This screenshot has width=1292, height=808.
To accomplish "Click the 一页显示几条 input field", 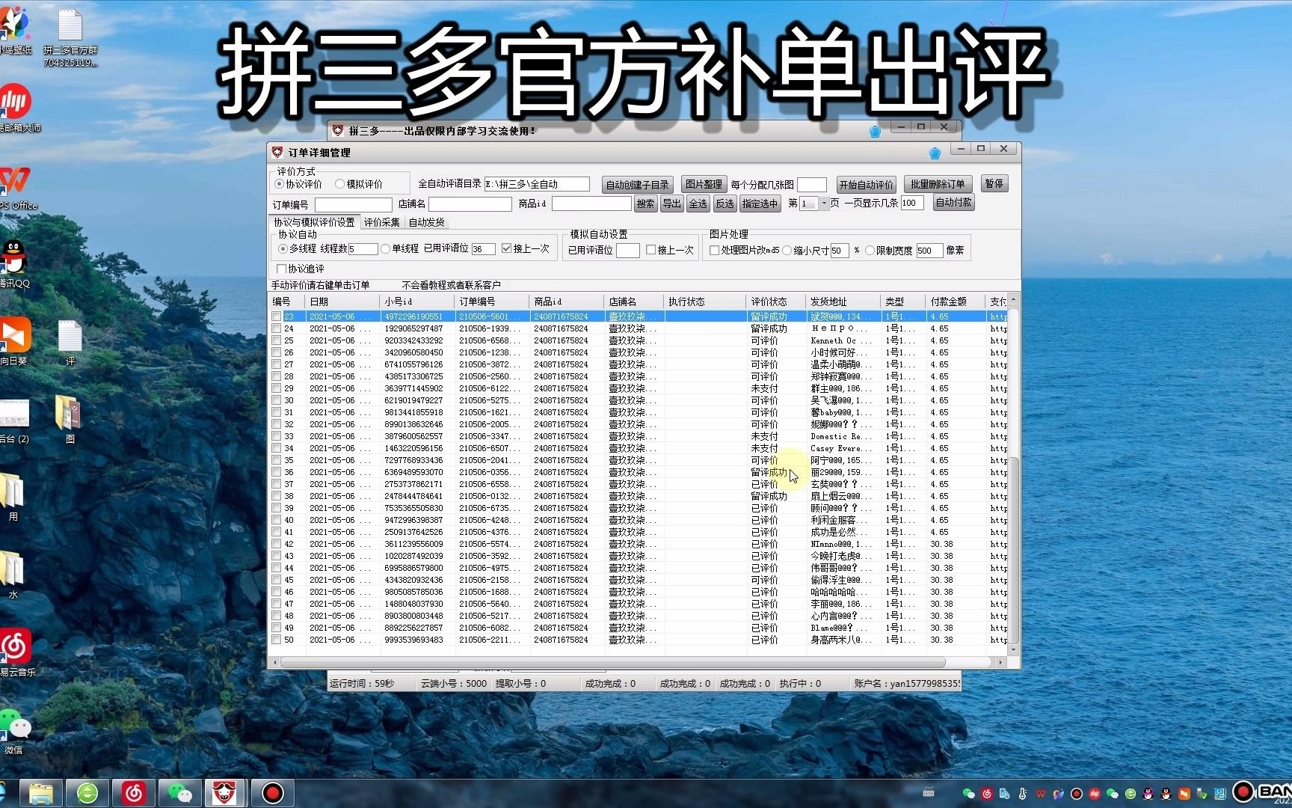I will pyautogui.click(x=912, y=203).
